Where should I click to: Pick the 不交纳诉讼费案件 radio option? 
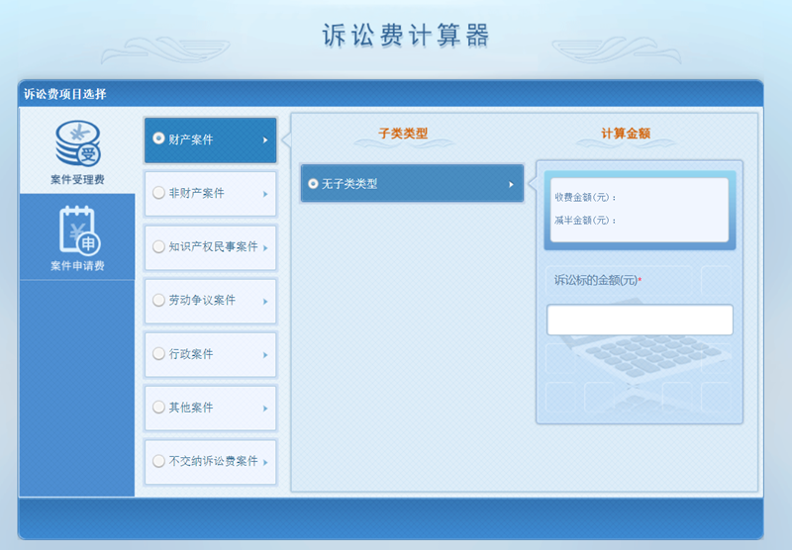[158, 461]
